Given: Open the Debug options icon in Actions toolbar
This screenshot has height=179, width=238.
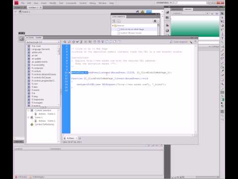Looking at the screenshot, I should click(90, 42).
